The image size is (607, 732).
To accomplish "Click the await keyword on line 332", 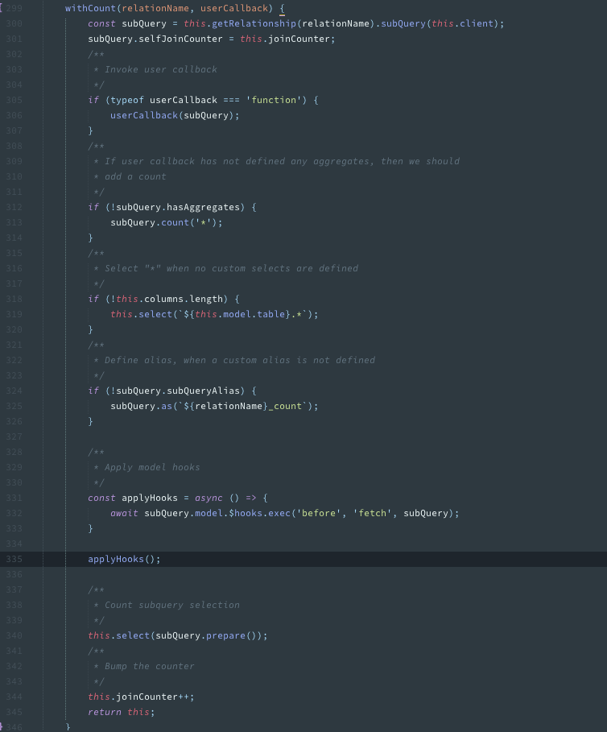I will (x=124, y=513).
